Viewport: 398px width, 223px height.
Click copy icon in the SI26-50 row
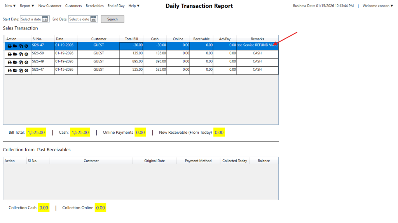[x=21, y=54]
